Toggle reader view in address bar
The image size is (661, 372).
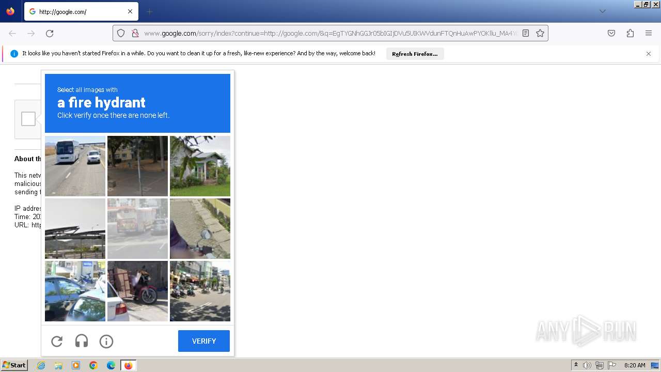pyautogui.click(x=526, y=33)
